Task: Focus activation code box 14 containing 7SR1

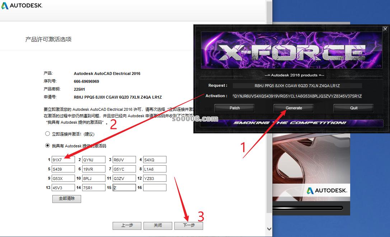Action: tap(94, 188)
